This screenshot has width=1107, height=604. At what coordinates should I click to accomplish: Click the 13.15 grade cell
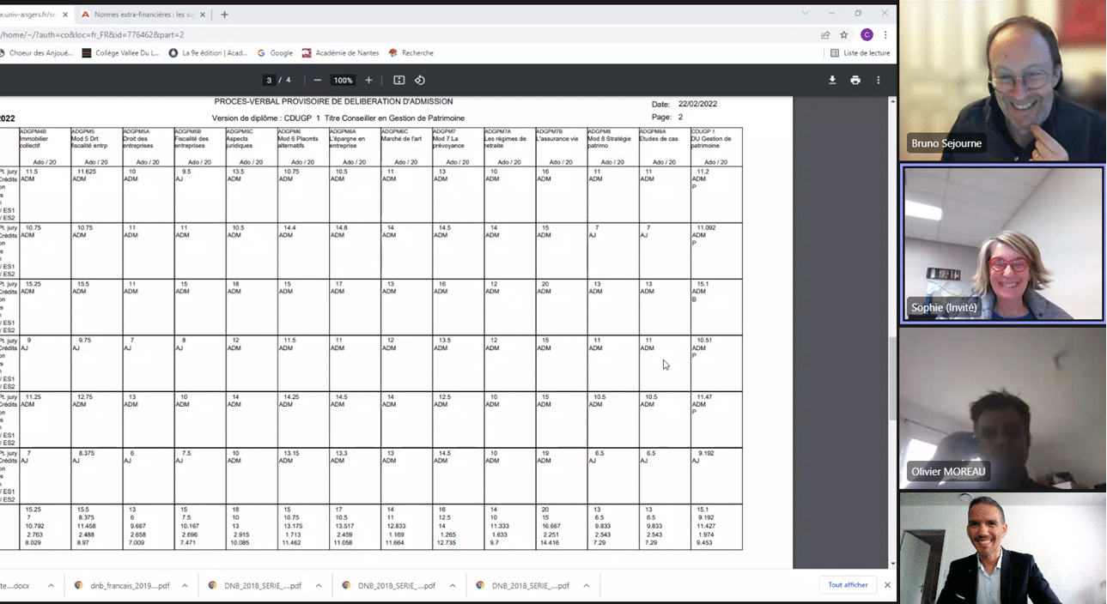pyautogui.click(x=292, y=453)
